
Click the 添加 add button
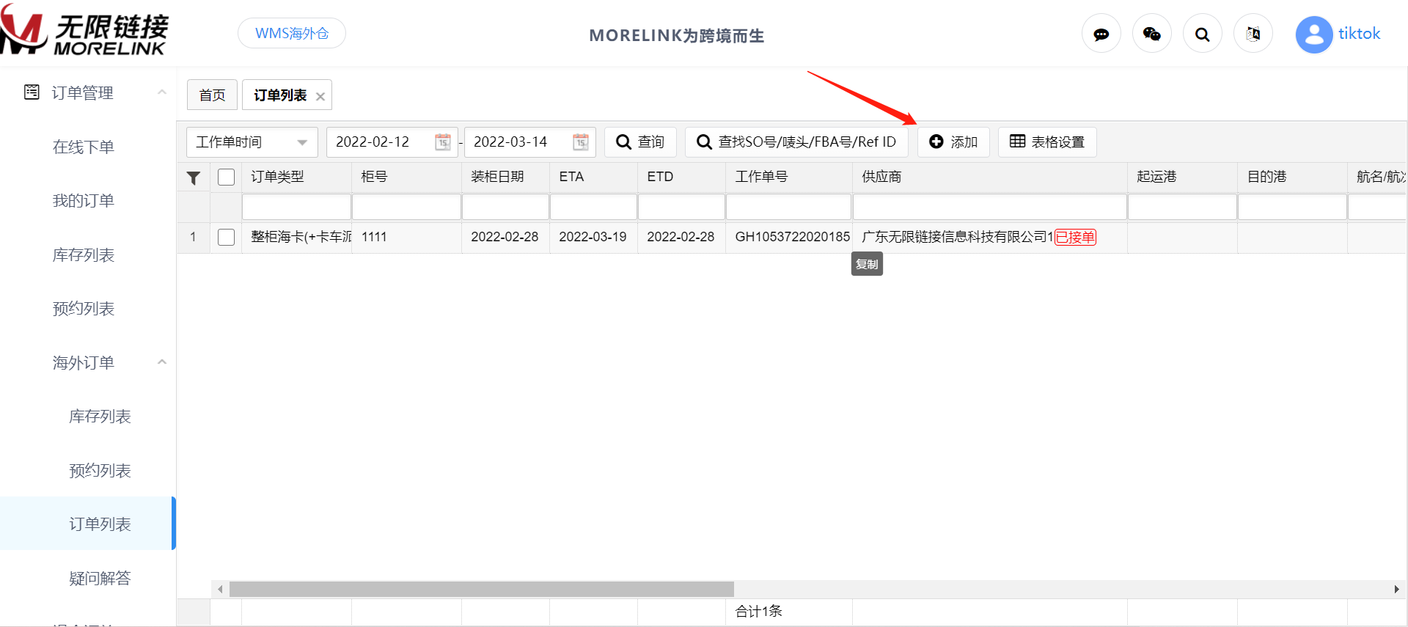tap(953, 142)
